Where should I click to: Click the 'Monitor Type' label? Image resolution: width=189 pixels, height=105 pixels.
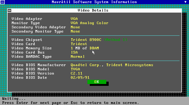26,23
